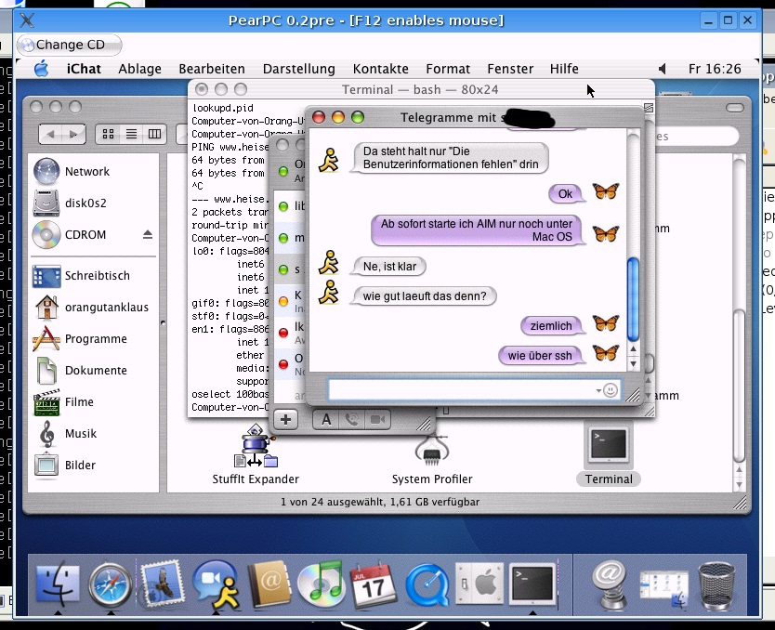This screenshot has width=775, height=630.
Task: Open the desktop pictures document icon in Dock
Action: click(x=663, y=589)
